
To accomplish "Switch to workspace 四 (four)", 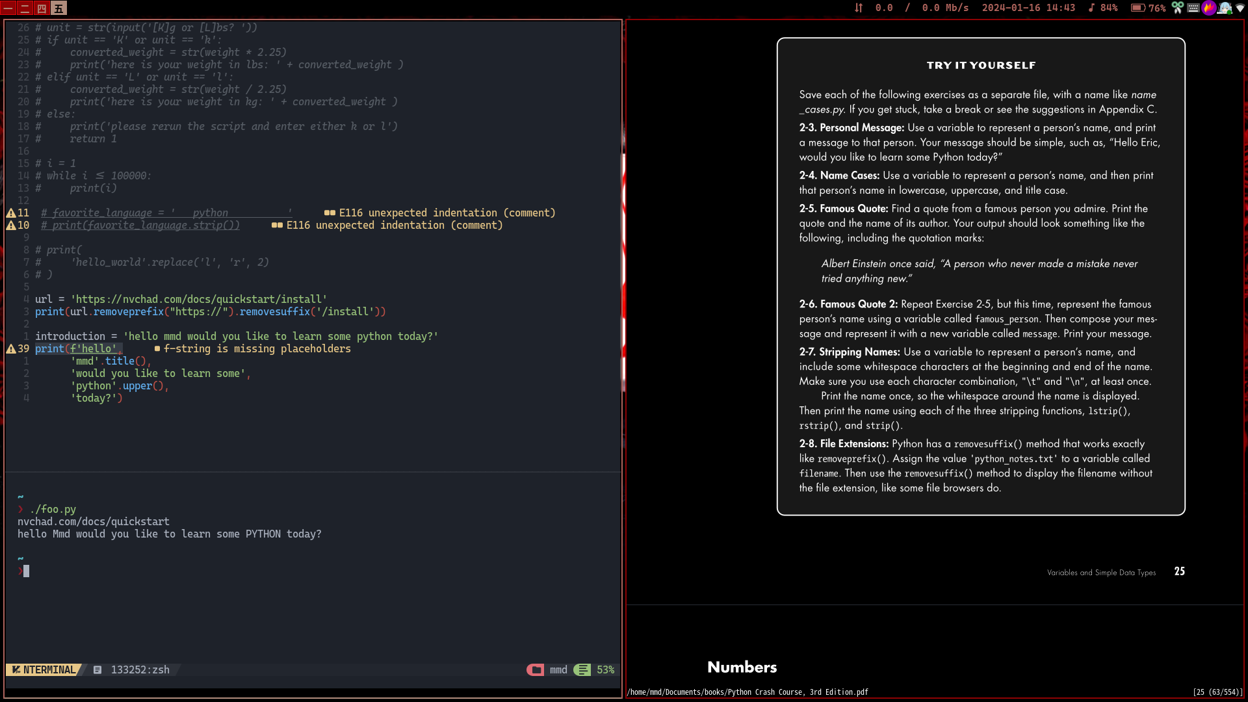I will click(42, 8).
